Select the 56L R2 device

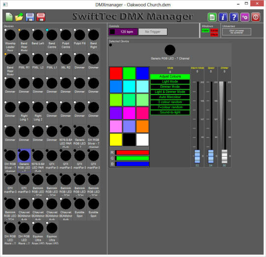pos(66,64)
